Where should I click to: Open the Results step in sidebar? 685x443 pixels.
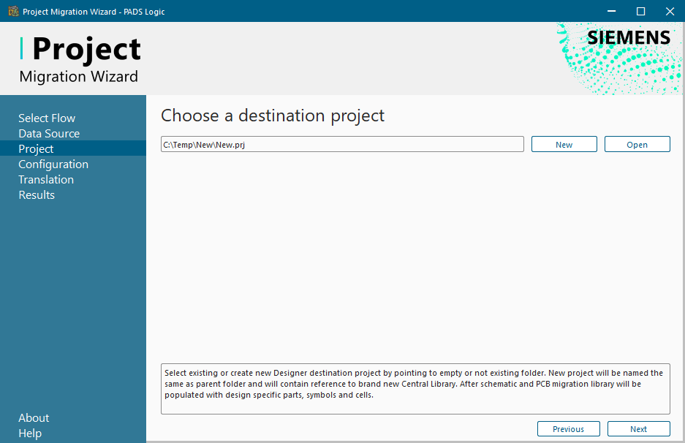pyautogui.click(x=37, y=195)
